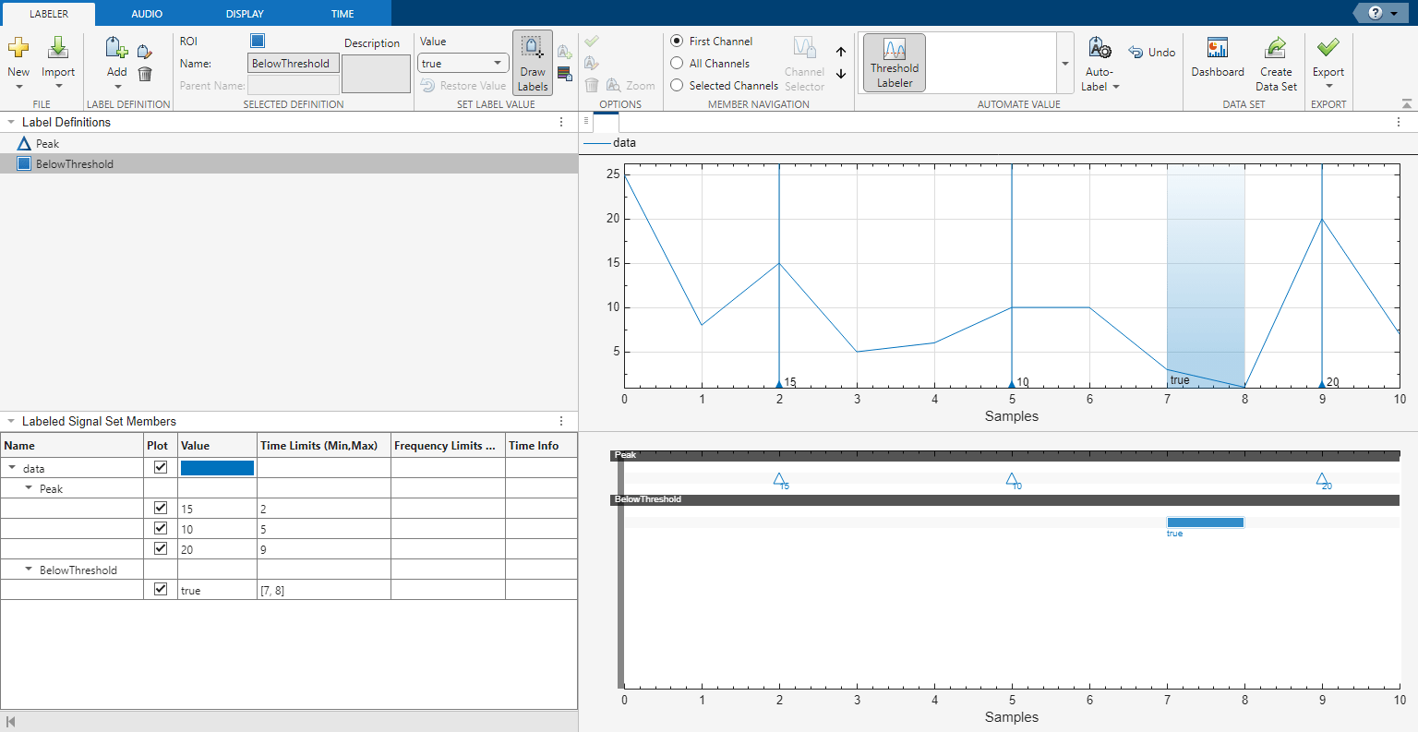Image resolution: width=1418 pixels, height=732 pixels.
Task: Select the All Channels radio button
Action: pos(677,64)
